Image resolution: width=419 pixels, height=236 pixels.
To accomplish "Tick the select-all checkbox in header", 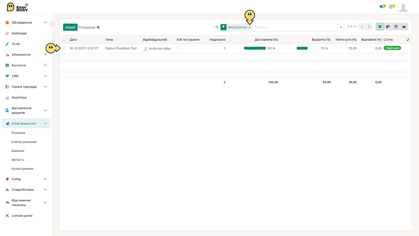I will pyautogui.click(x=65, y=40).
